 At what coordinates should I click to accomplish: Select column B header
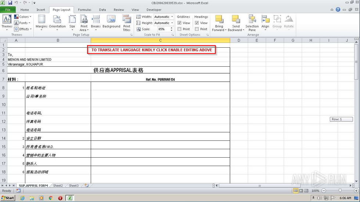coord(58,40)
